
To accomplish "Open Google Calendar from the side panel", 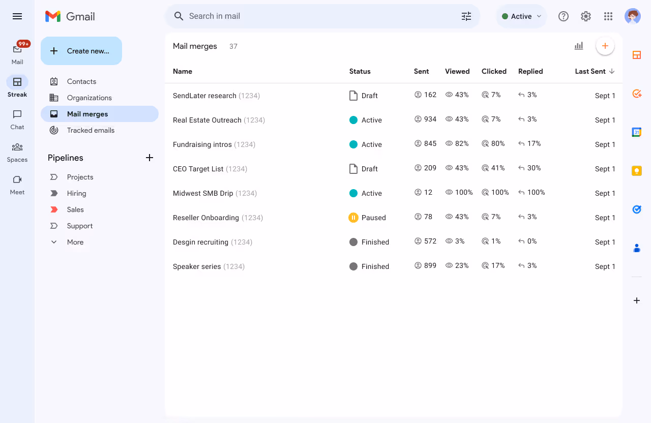I will (636, 132).
